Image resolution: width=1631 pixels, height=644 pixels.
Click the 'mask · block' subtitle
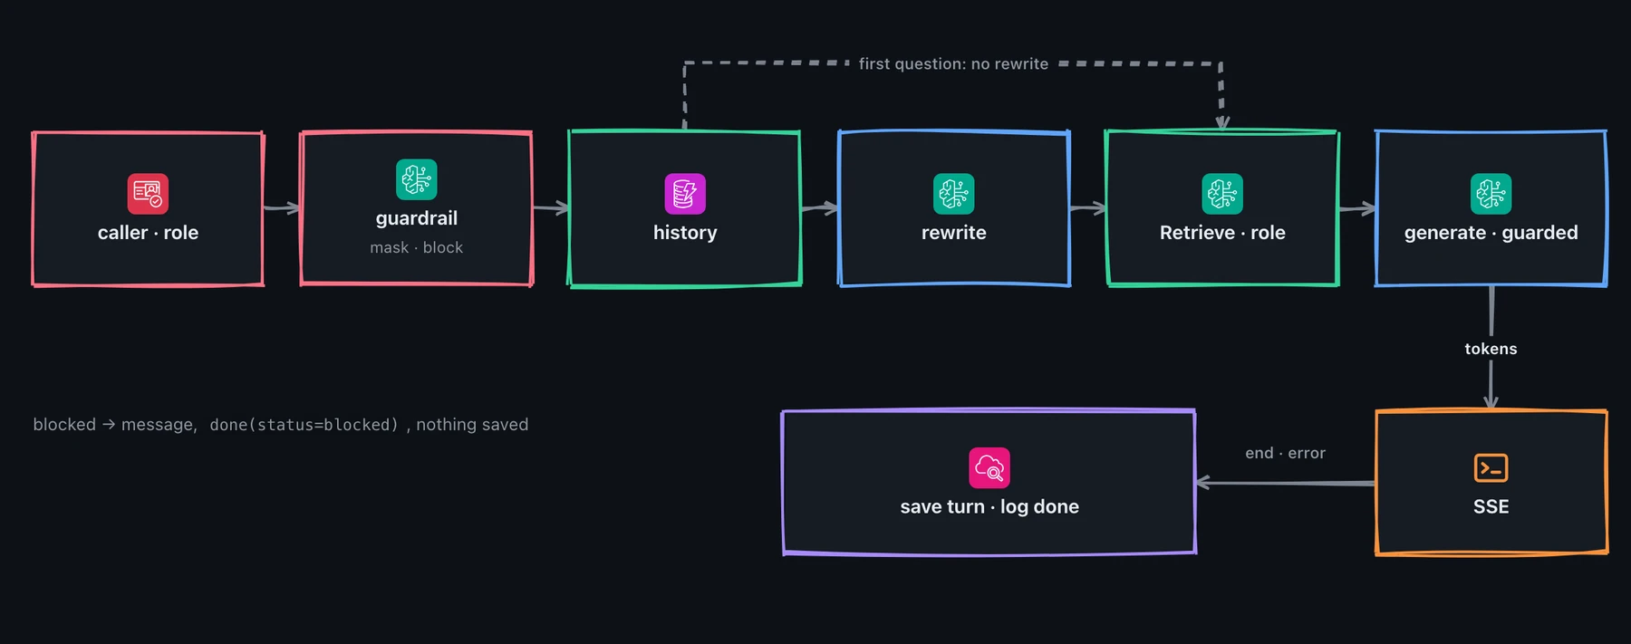(x=417, y=247)
